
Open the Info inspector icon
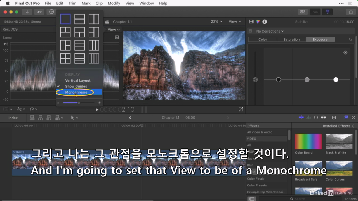265,22
